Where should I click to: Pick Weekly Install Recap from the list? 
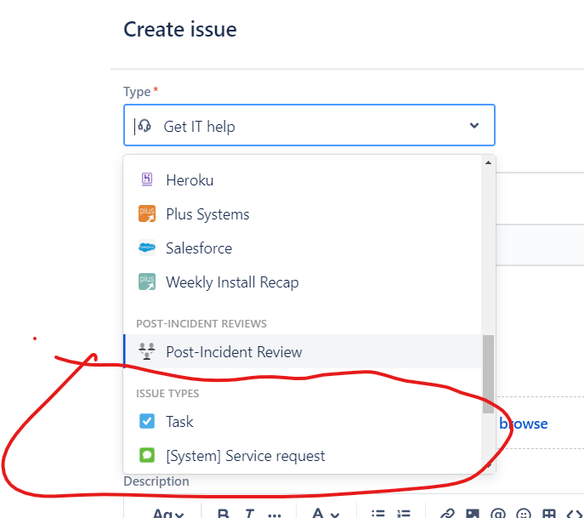point(303,282)
